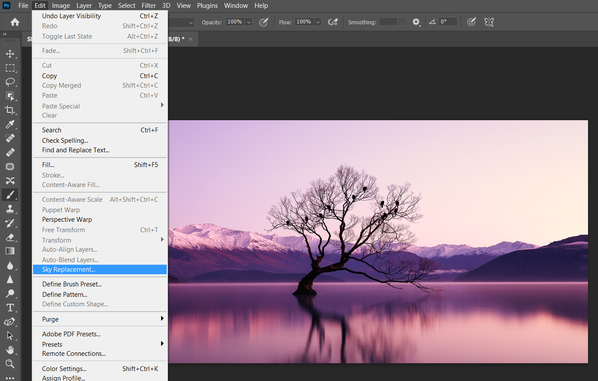Select the Zoom tool
The width and height of the screenshot is (598, 381).
pyautogui.click(x=10, y=364)
